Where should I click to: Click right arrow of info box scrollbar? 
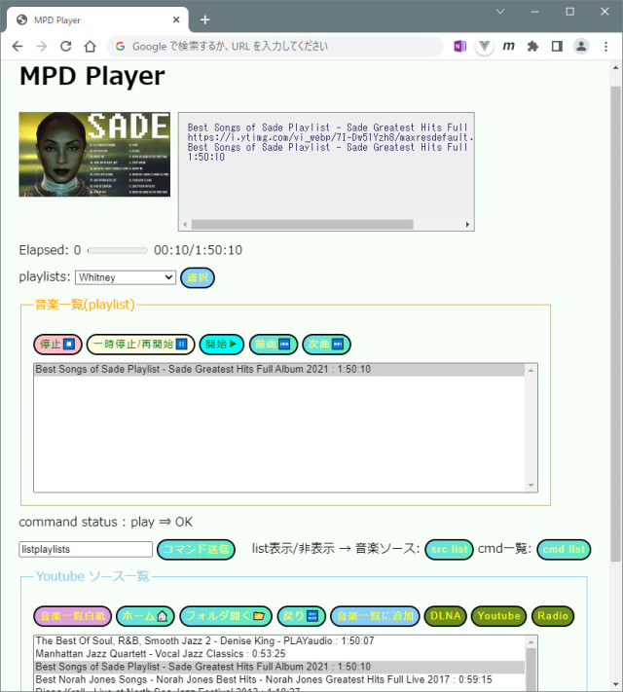tap(467, 225)
